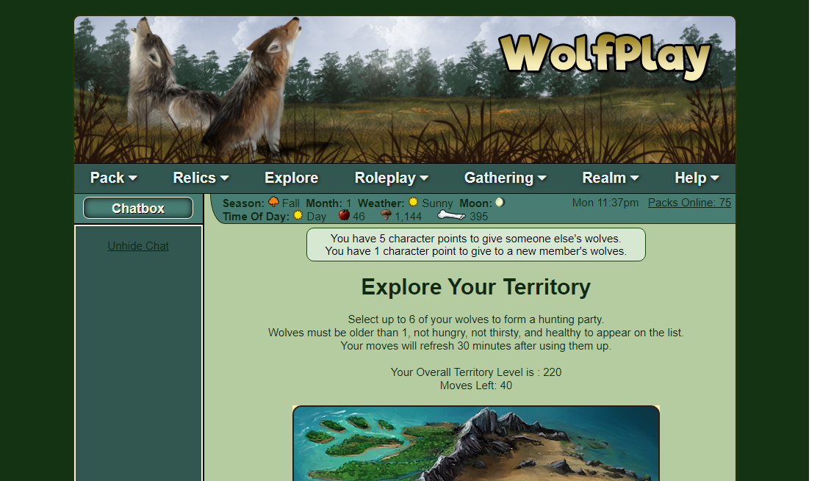Click the 5 character points notice line
The height and width of the screenshot is (481, 820).
475,239
